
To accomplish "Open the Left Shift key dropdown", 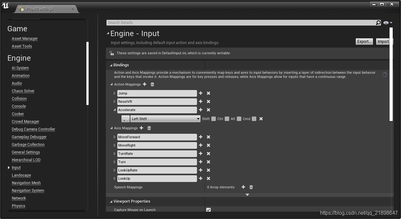I will point(198,118).
